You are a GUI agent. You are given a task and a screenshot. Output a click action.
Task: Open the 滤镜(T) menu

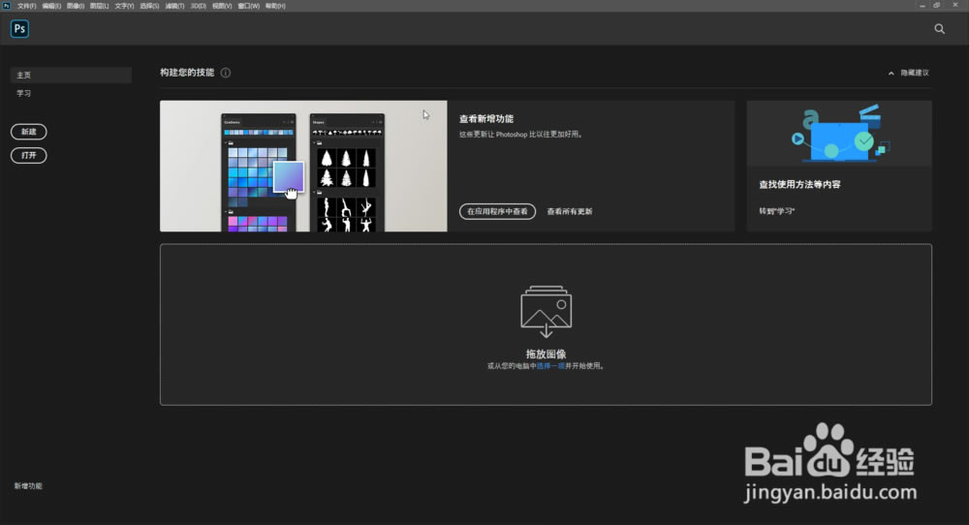[x=174, y=6]
